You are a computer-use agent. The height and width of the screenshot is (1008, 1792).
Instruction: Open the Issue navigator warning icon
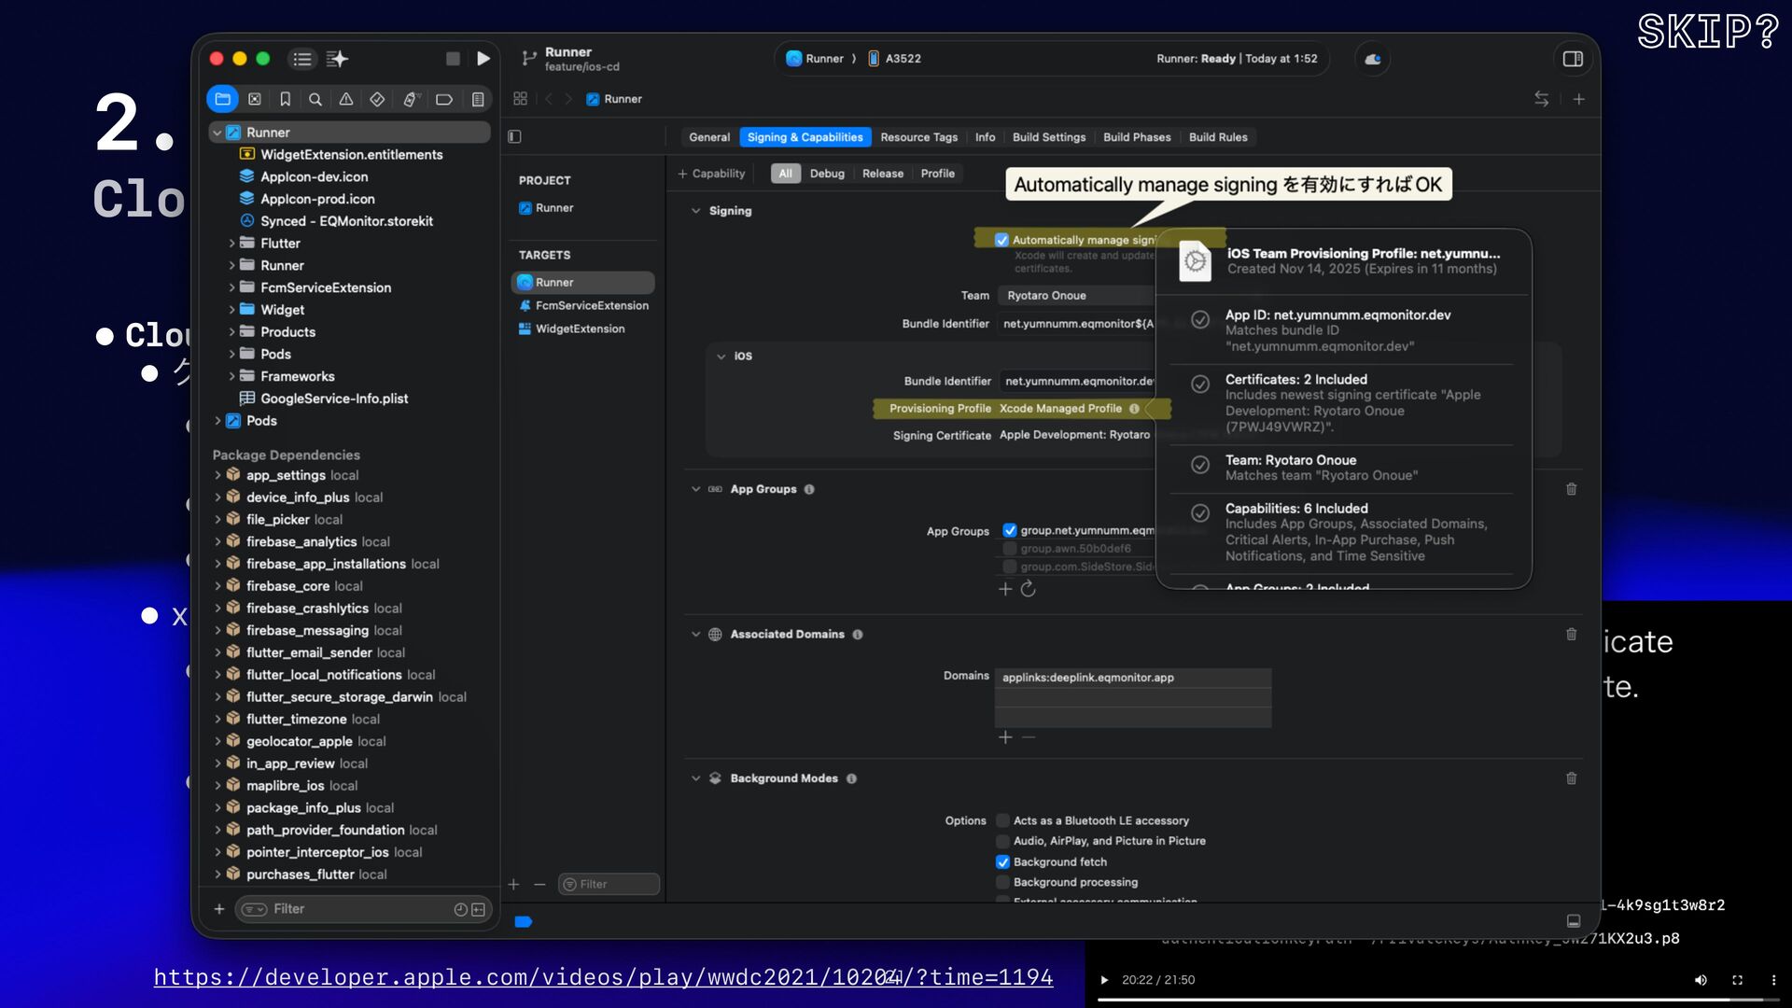tap(346, 99)
